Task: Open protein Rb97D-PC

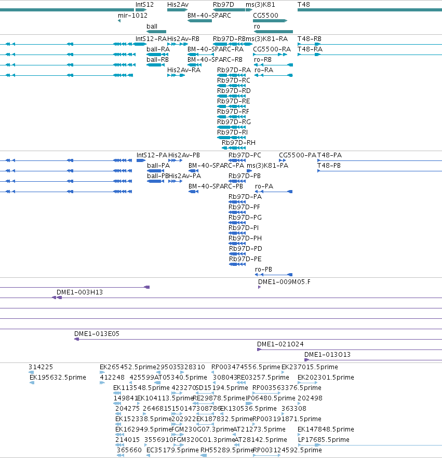Action: pos(245,155)
